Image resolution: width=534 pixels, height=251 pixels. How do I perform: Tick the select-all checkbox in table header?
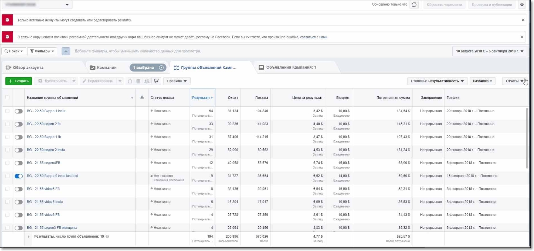7,98
